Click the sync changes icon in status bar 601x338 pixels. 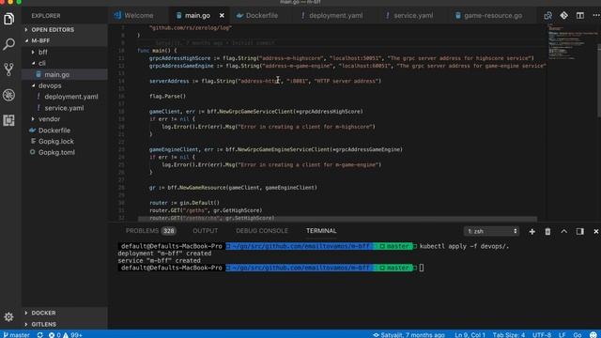pyautogui.click(x=39, y=335)
